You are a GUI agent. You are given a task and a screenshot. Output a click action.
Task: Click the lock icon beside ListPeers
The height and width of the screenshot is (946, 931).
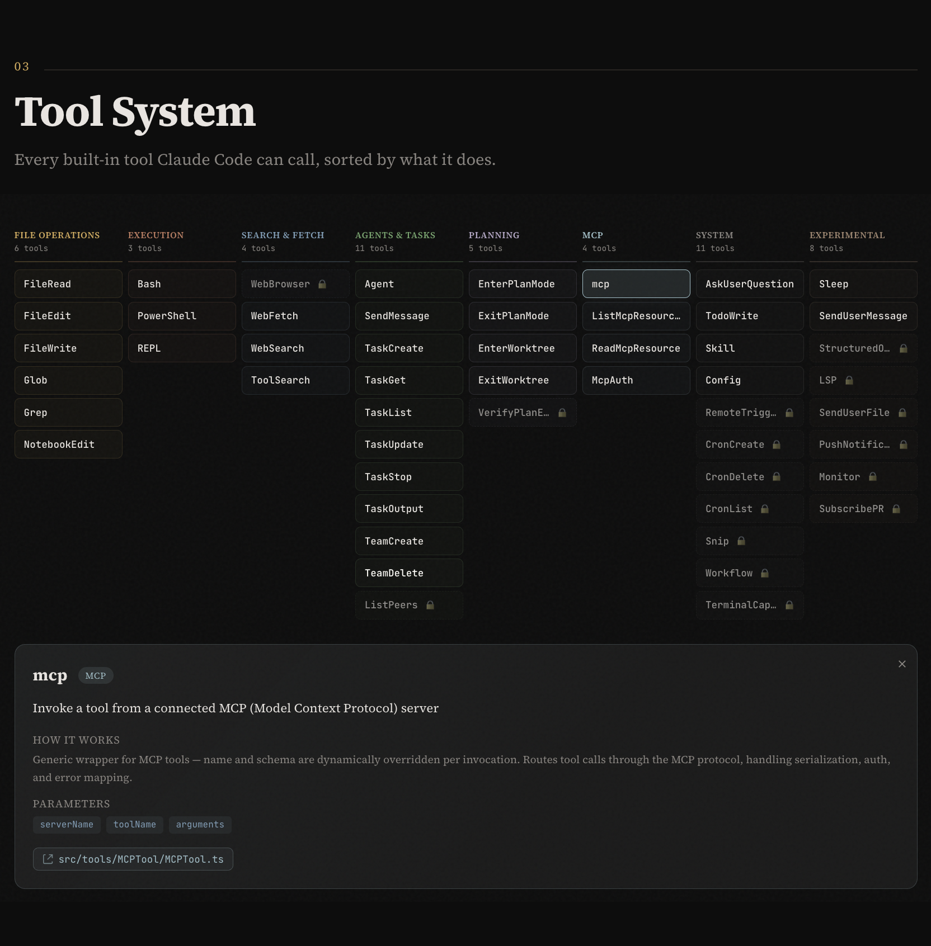pos(430,605)
